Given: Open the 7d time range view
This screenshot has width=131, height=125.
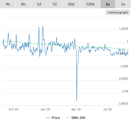Looking at the screenshot, I should pyautogui.click(x=54, y=4).
